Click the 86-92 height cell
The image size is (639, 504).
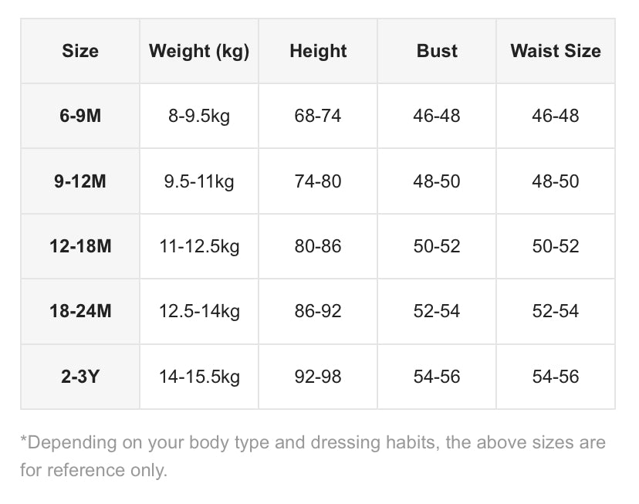tap(318, 311)
